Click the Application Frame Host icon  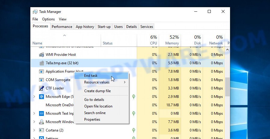click(x=41, y=71)
